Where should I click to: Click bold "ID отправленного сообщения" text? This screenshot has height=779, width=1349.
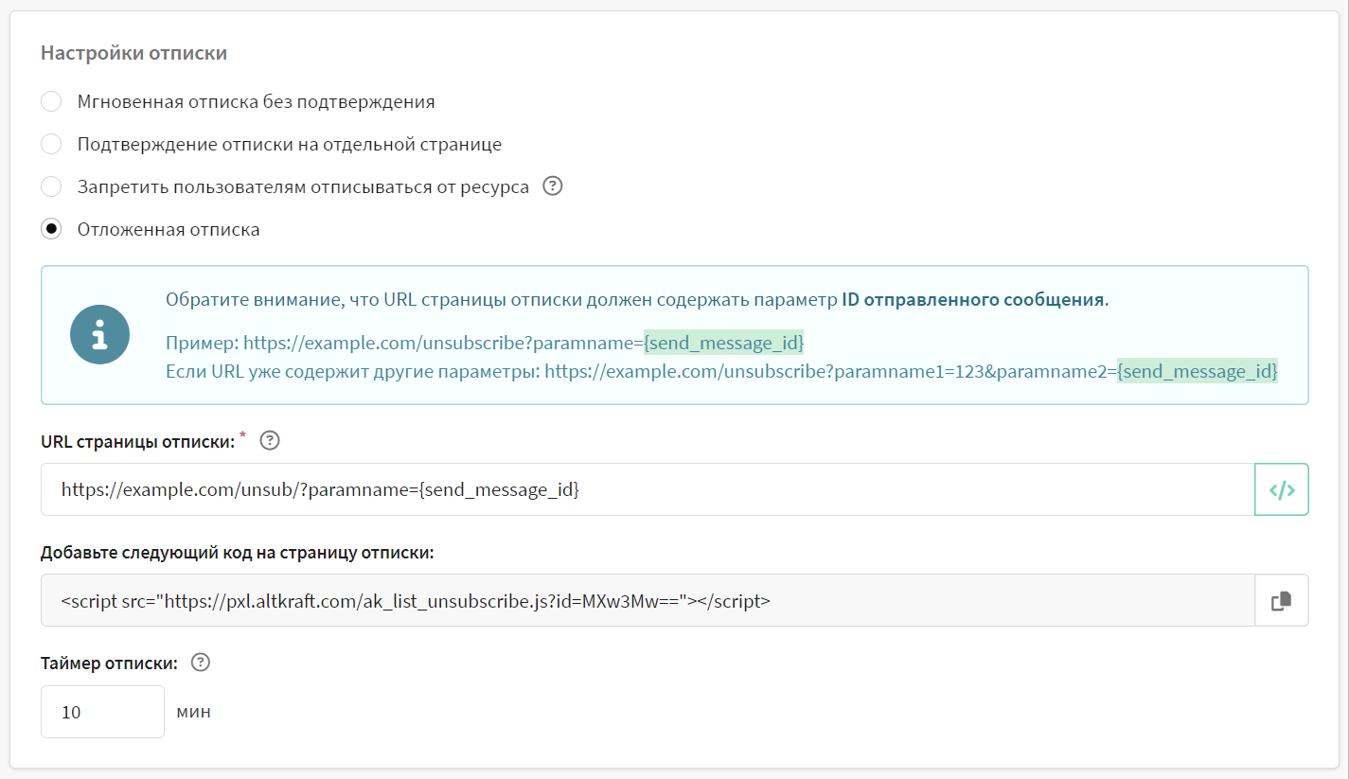(x=972, y=300)
